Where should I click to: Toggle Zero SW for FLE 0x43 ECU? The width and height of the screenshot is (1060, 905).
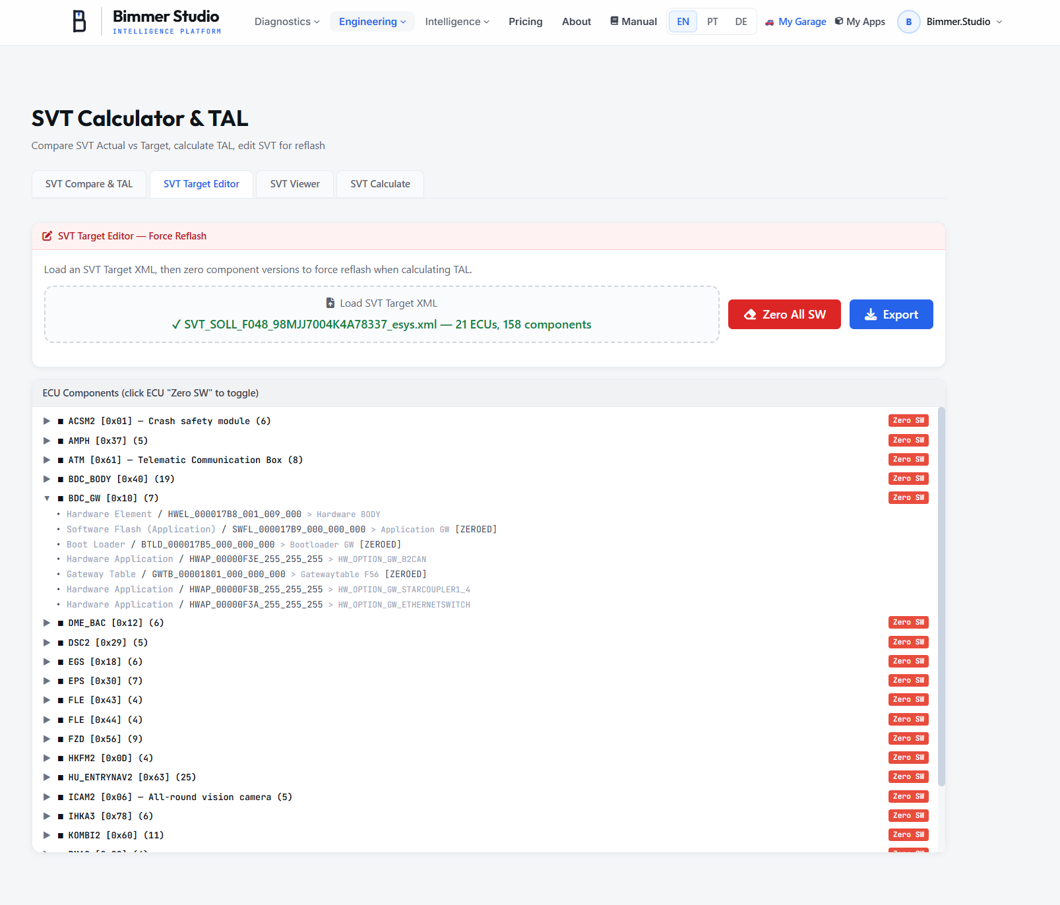pyautogui.click(x=908, y=699)
